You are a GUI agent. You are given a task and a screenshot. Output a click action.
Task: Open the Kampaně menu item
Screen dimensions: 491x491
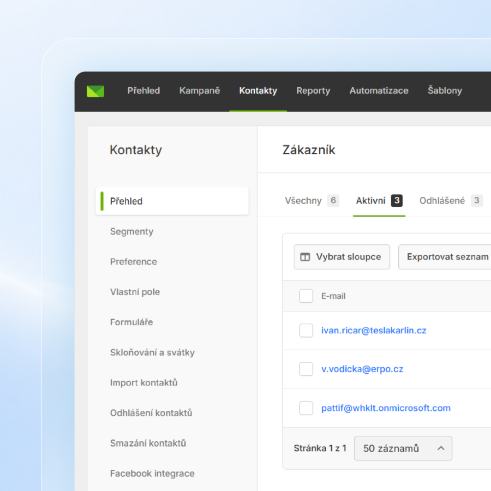[200, 91]
